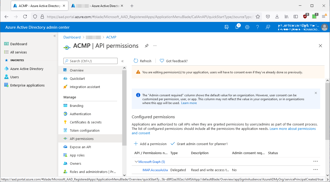
Task: Focus the blade search field
Action: (90, 61)
